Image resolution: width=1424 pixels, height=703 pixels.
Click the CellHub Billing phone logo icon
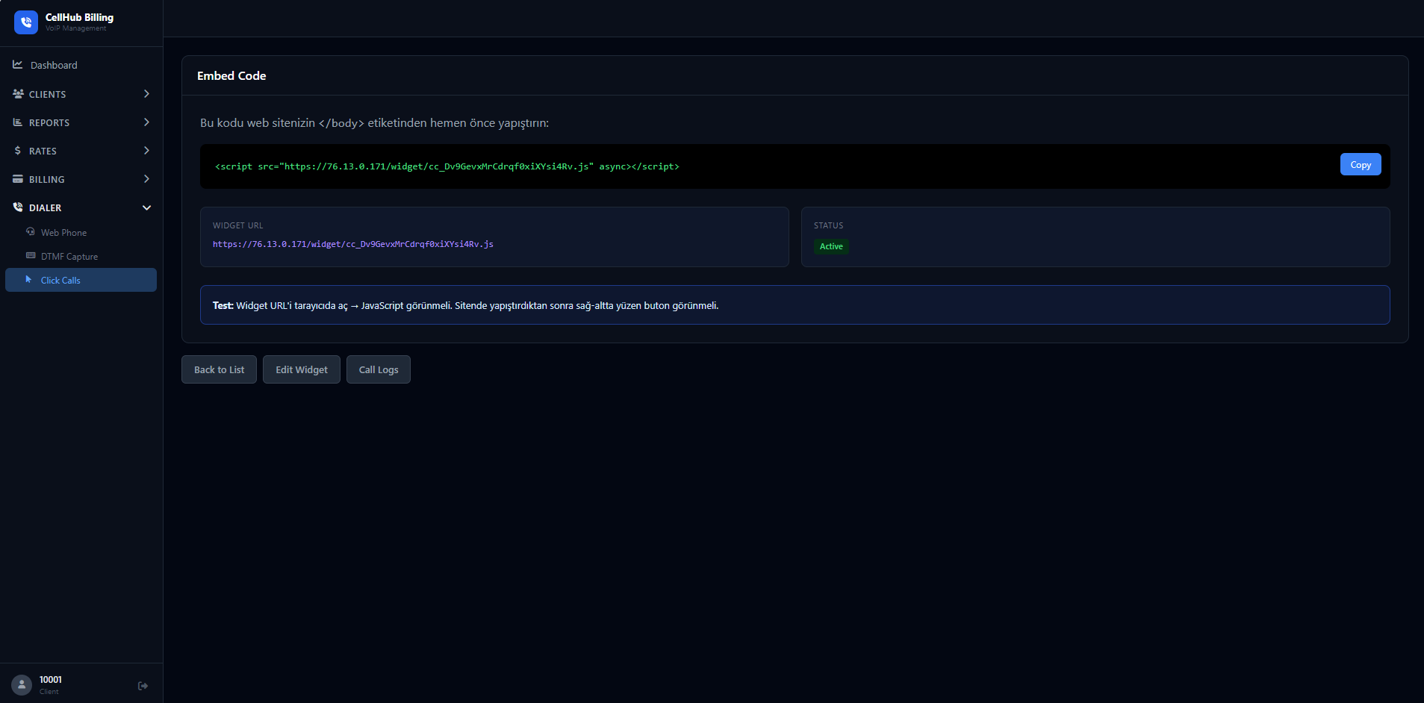click(26, 22)
